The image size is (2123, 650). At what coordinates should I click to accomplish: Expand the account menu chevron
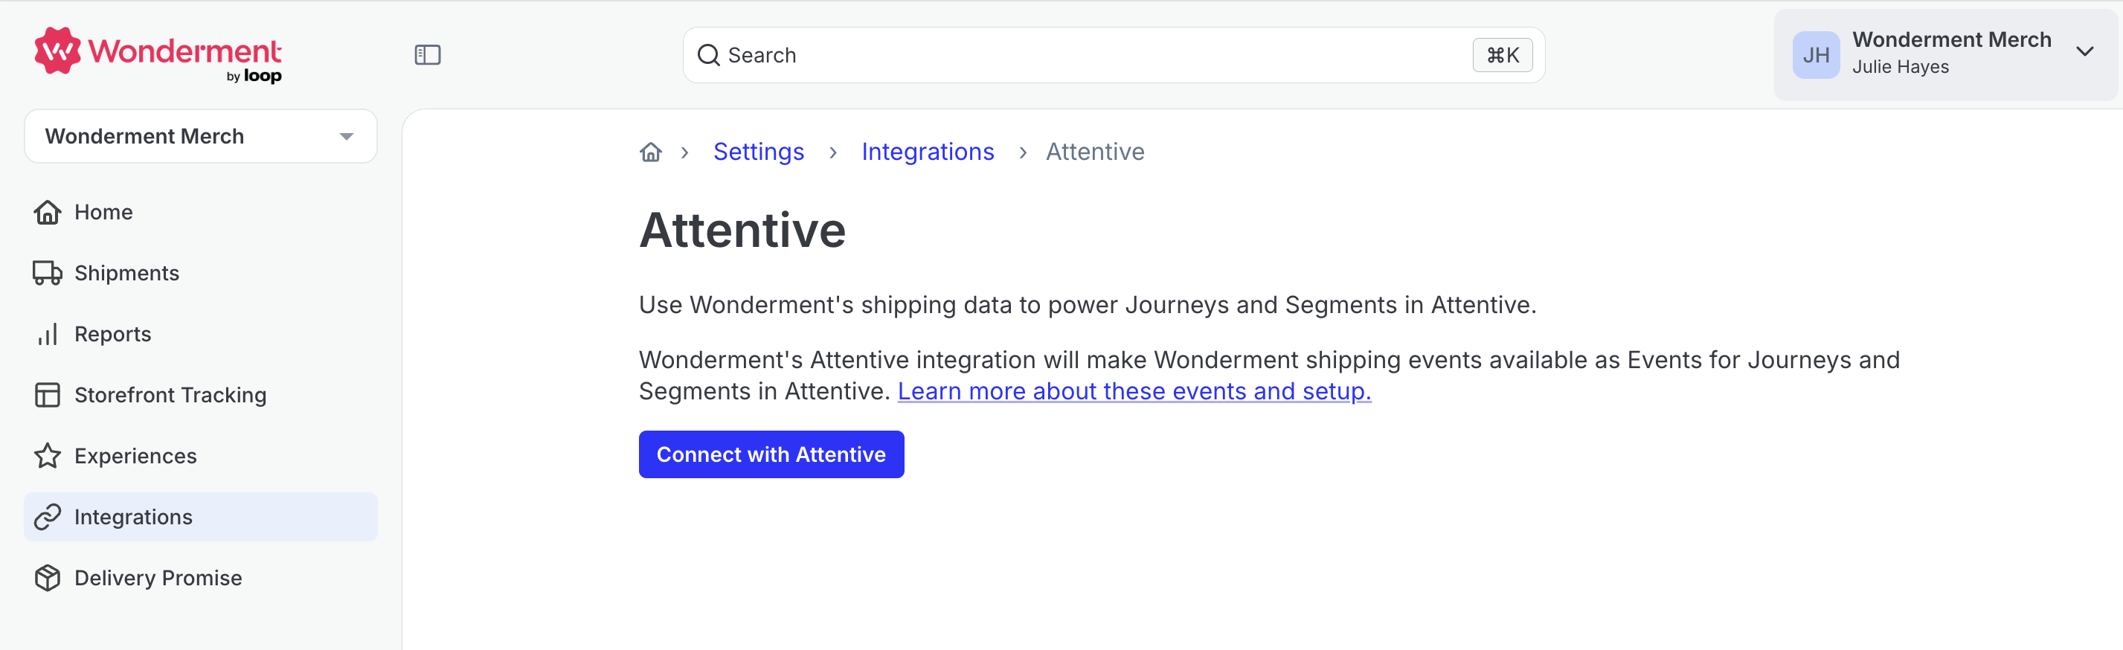pos(2084,52)
